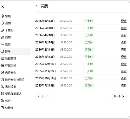
Task: Open 受信任联系人 settings
Action: pyautogui.click(x=16, y=94)
